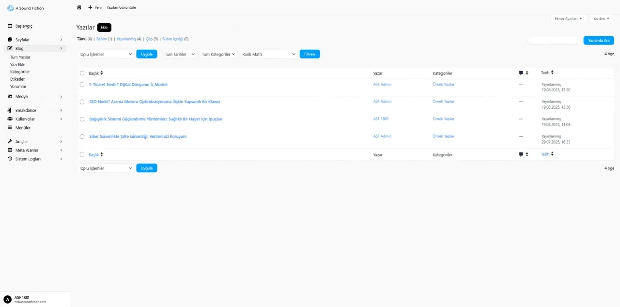Screen dimensions: 620x307
Task: Click the Sistem Logları history icon
Action: (10, 159)
